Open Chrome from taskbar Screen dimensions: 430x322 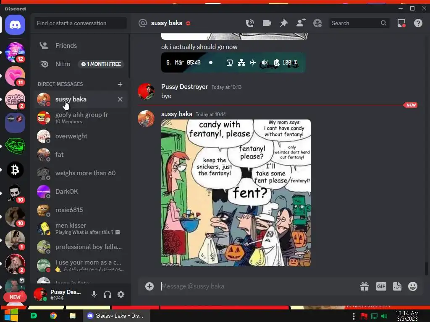53,316
